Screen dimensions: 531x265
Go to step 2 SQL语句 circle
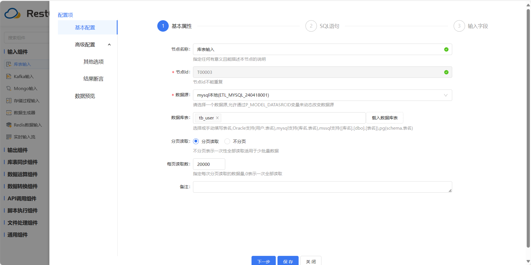pyautogui.click(x=311, y=26)
